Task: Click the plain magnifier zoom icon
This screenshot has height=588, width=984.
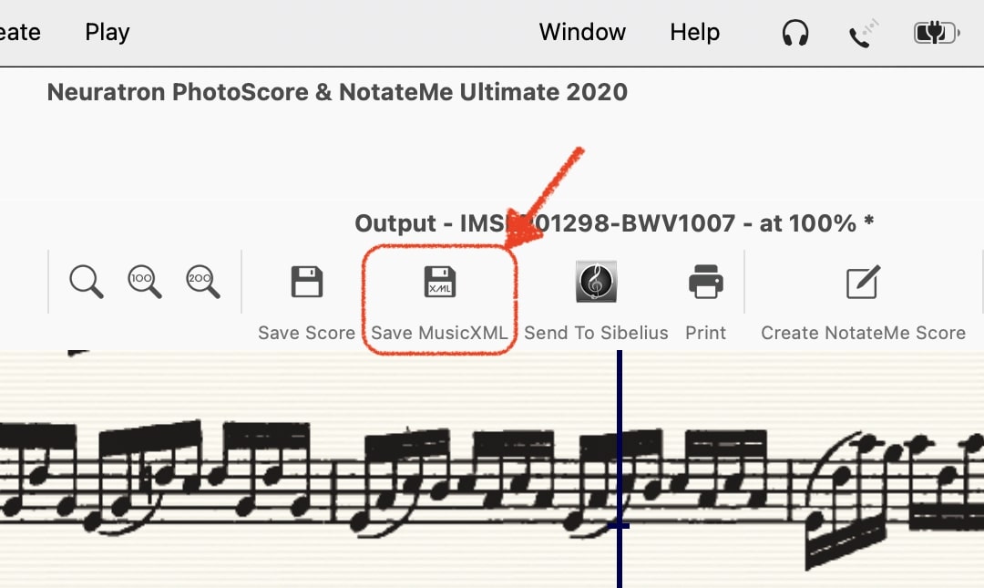Action: 87,282
